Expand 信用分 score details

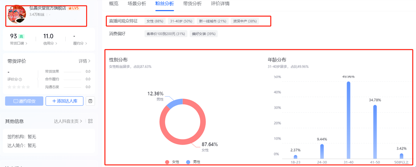pos(50,43)
